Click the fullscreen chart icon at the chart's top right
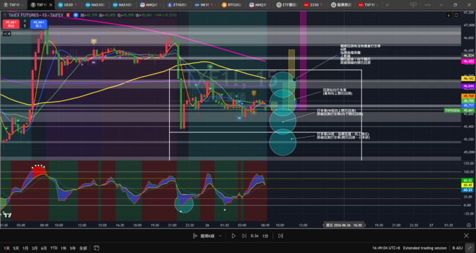Screen dimensions: 476x253 click(457, 15)
